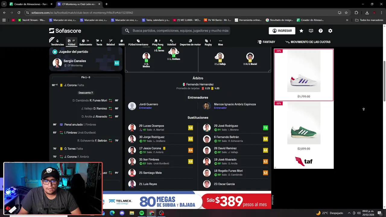Open substitute 35 Iker Fimbres
Screen dimensions: 386x217
(160, 162)
